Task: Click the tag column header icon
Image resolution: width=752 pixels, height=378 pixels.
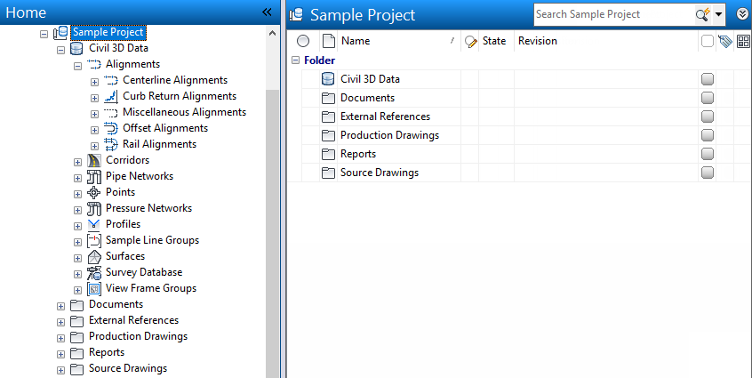Action: tap(724, 41)
